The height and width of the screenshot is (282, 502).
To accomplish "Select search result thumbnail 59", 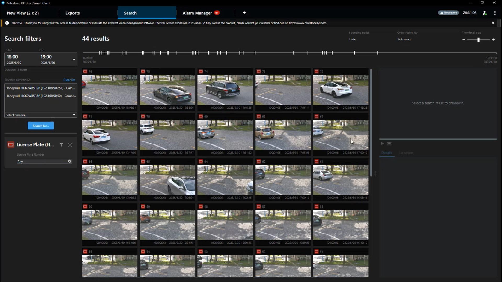I will (x=167, y=225).
